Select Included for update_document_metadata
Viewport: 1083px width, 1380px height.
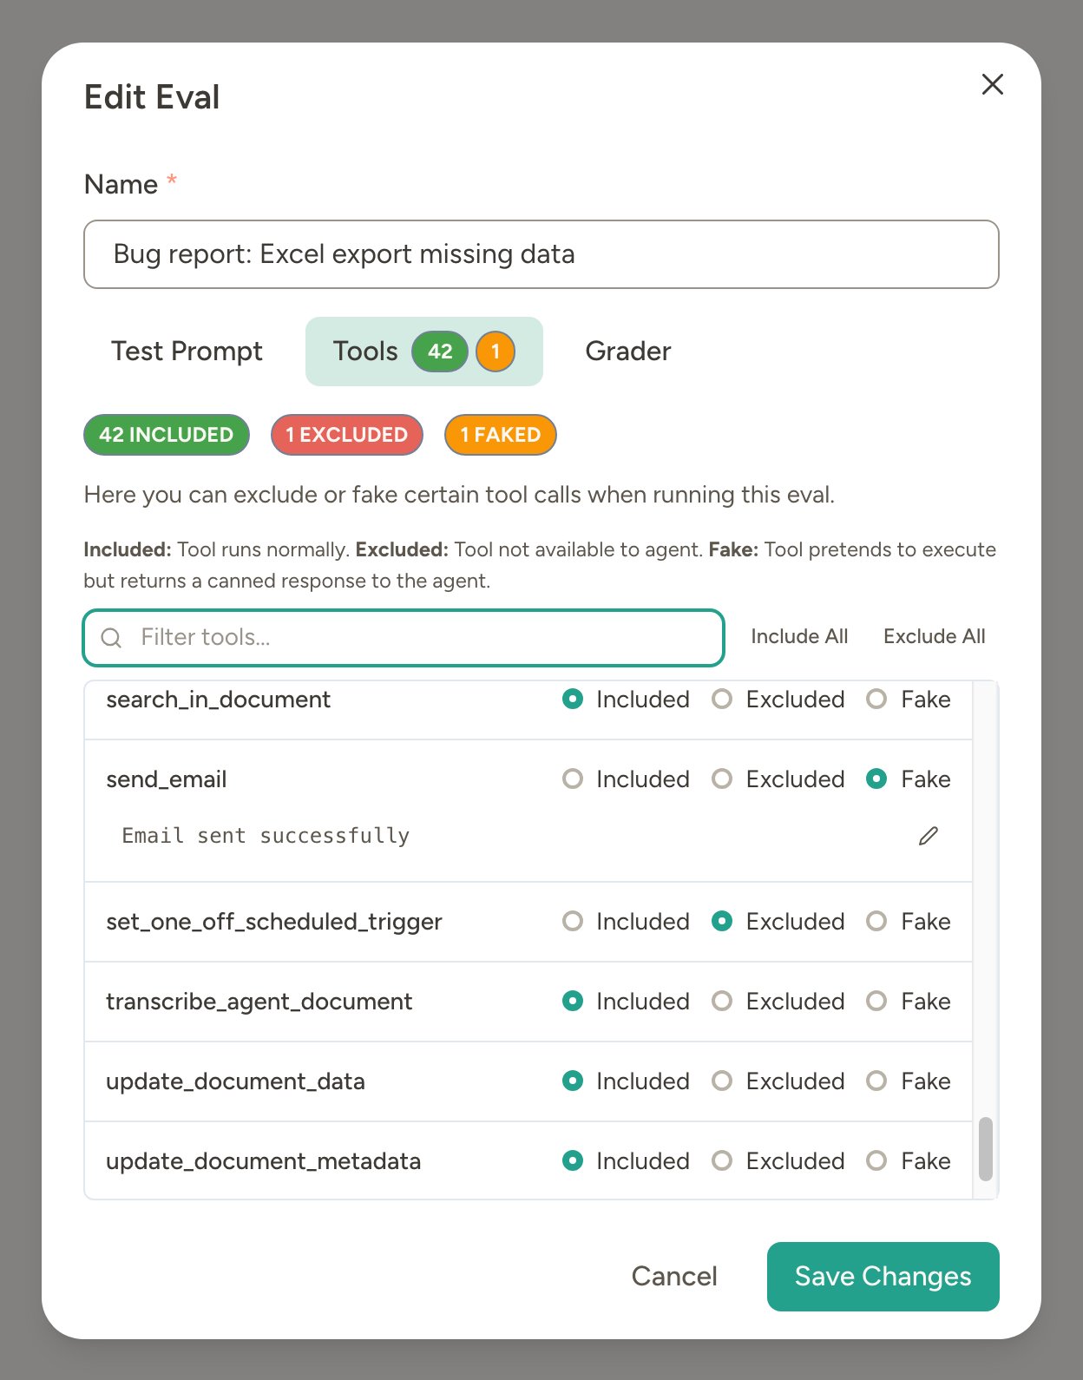point(573,1160)
